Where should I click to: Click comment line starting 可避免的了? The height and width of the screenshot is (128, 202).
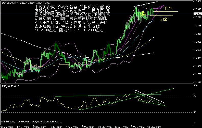[x=71, y=19]
